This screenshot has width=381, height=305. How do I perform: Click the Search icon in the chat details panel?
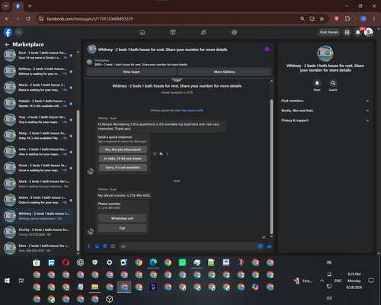pos(333,83)
